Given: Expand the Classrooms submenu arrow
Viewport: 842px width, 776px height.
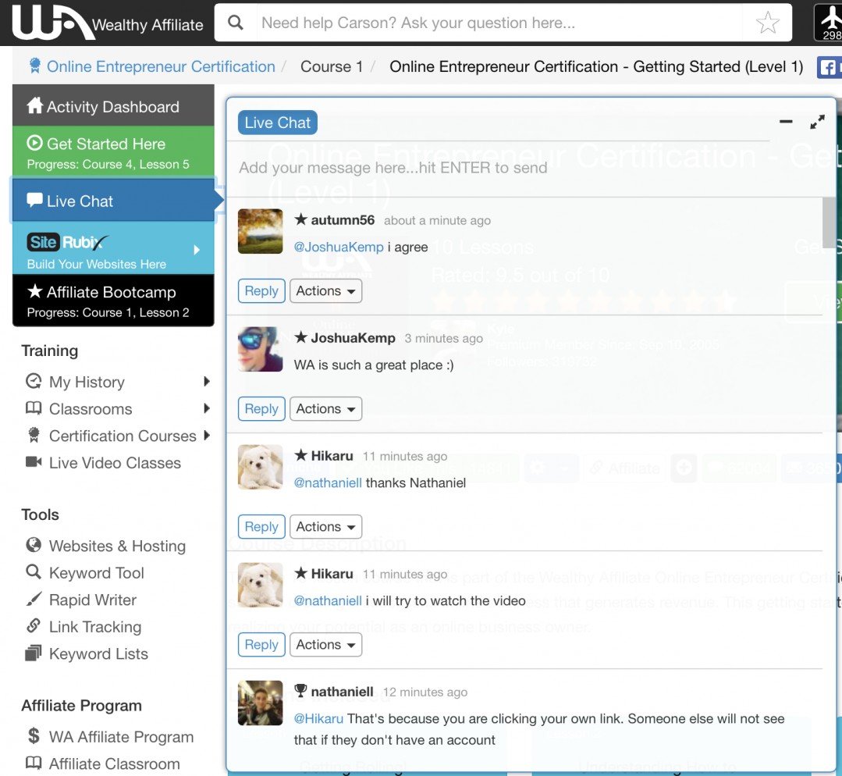Looking at the screenshot, I should 207,408.
